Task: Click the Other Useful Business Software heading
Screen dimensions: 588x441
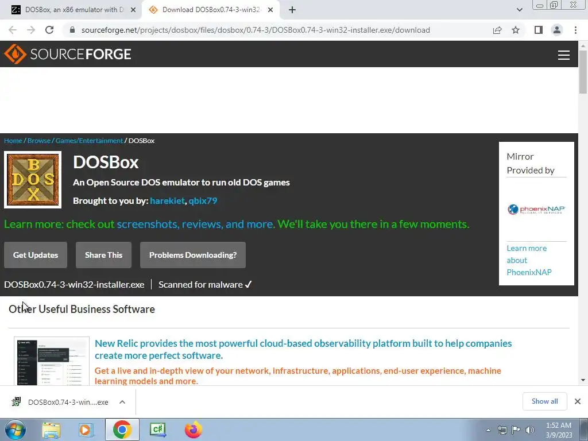Action: [x=82, y=309]
